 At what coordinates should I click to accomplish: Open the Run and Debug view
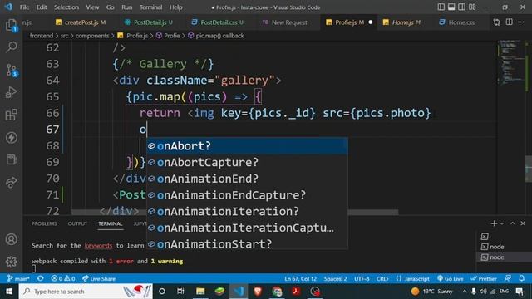[x=11, y=92]
